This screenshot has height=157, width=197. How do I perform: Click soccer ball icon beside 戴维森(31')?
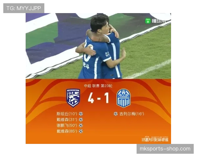81,120
